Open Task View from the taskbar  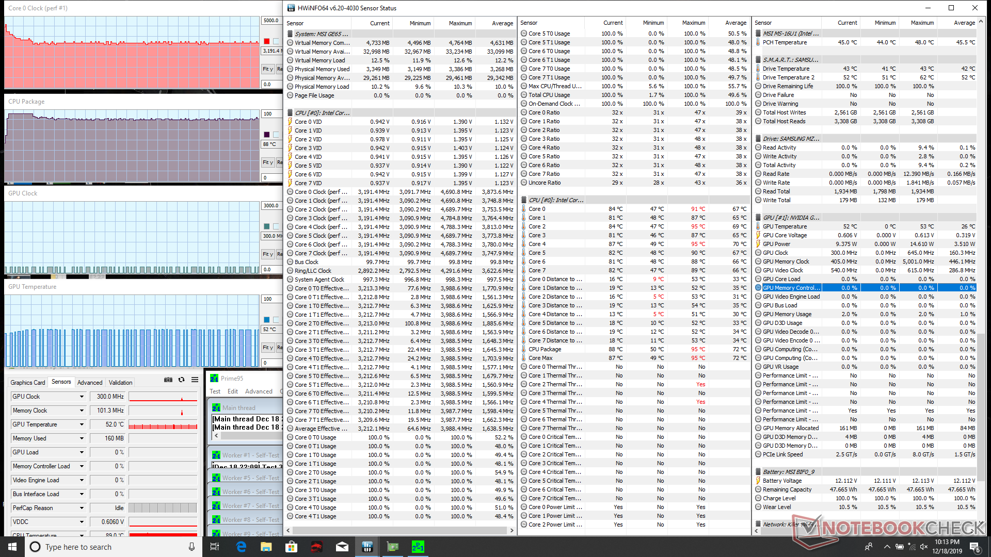click(x=215, y=547)
